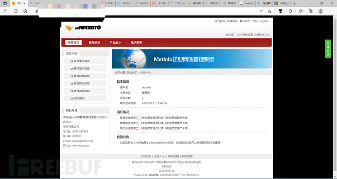Open the browser settings and more menu
This screenshot has height=179, width=337.
(331, 11)
